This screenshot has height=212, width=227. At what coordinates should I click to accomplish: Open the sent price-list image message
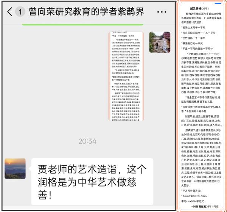(x=126, y=76)
